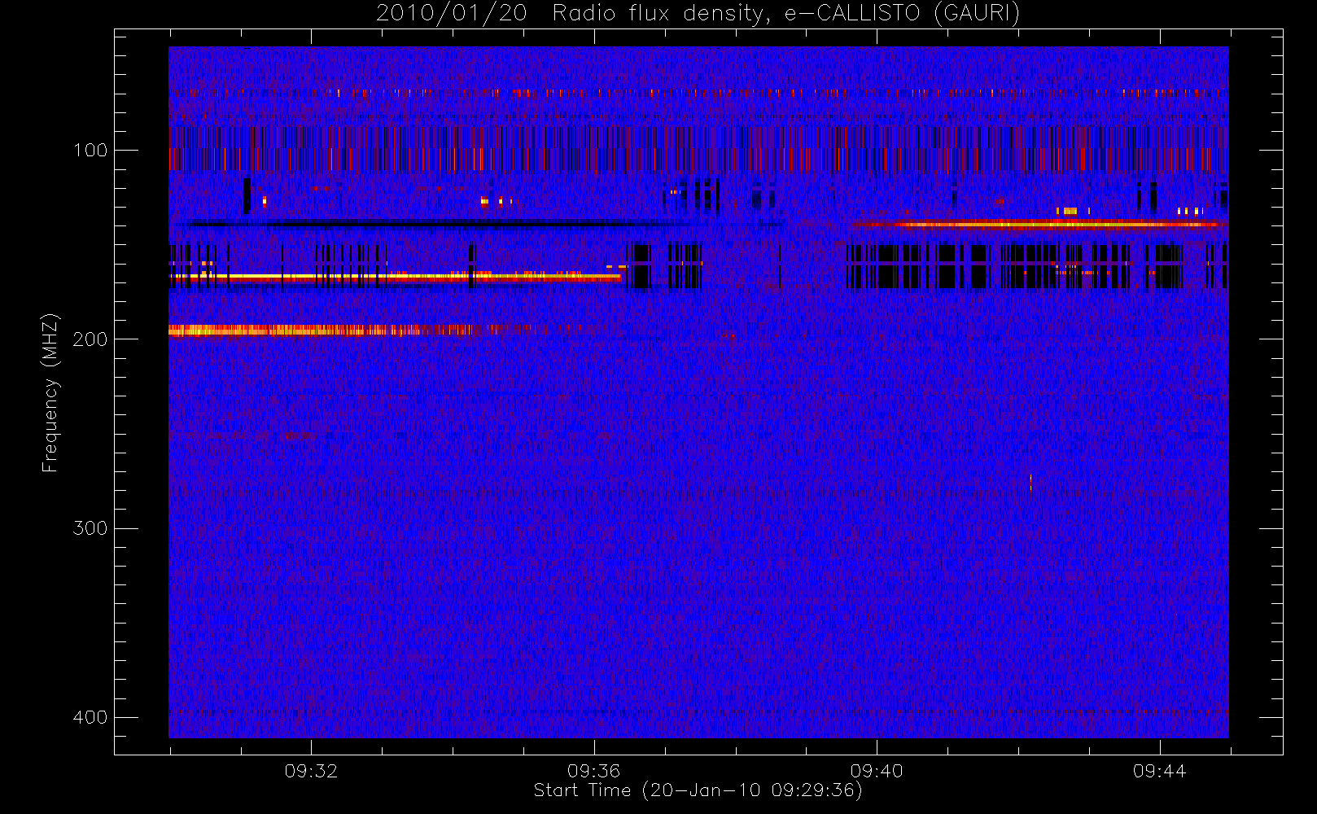
Task: Click the 400 MHz frequency tick label
Action: pos(90,717)
